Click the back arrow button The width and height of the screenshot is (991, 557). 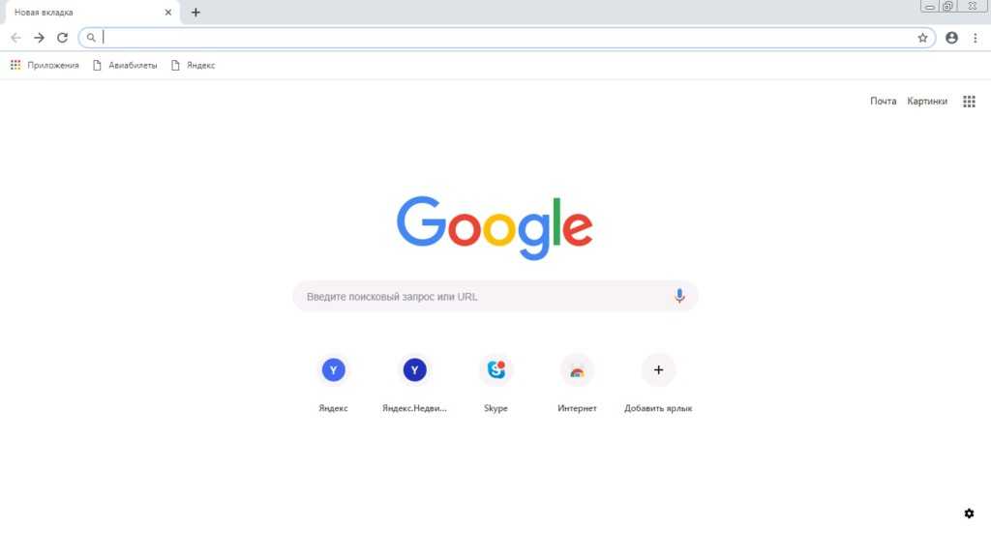click(x=15, y=38)
